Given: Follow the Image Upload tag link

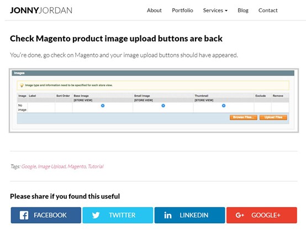Looking at the screenshot, I should point(52,166).
